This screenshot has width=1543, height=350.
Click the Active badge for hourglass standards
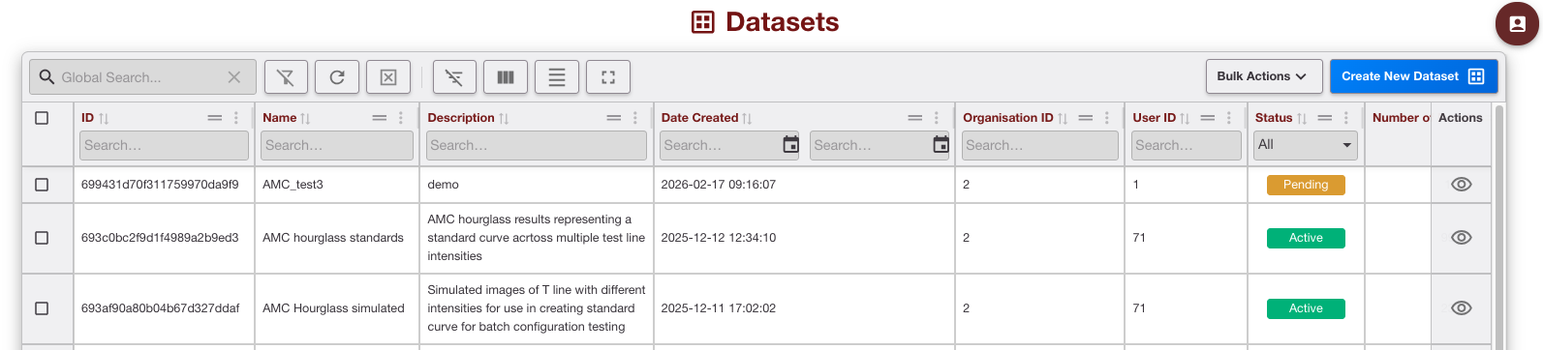(x=1306, y=238)
